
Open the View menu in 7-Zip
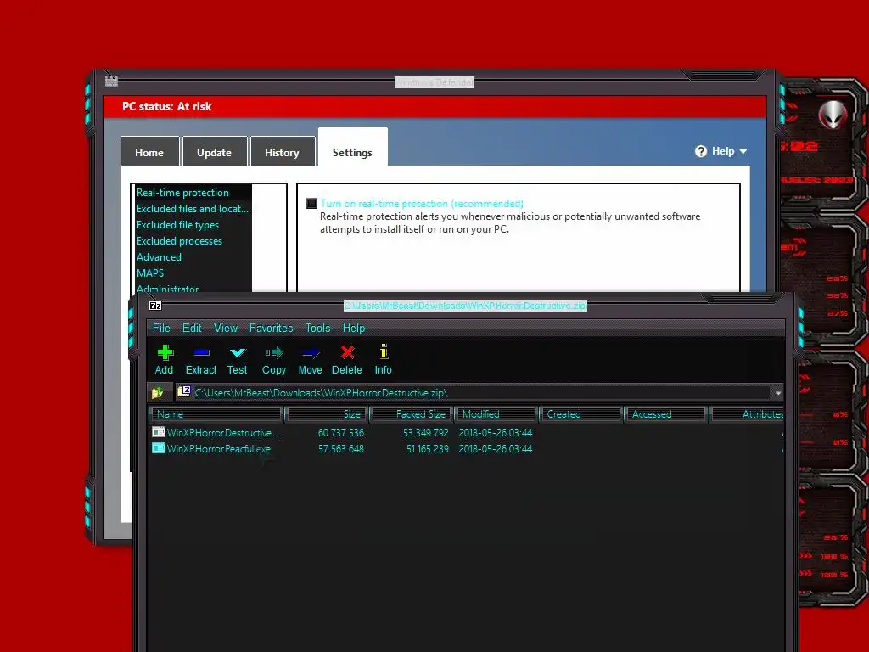226,329
